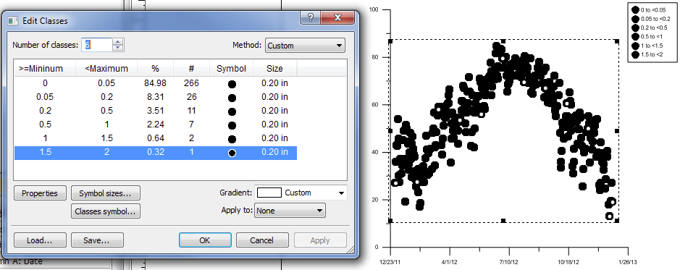Select the >=Minimum column header

(41, 69)
